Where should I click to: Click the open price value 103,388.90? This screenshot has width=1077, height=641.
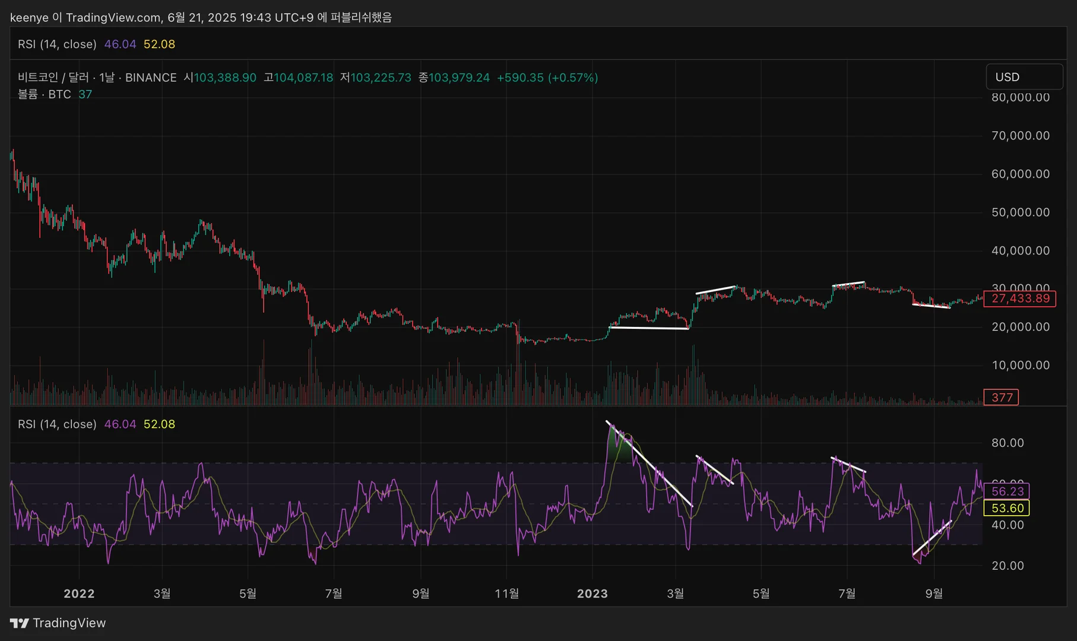(x=225, y=78)
